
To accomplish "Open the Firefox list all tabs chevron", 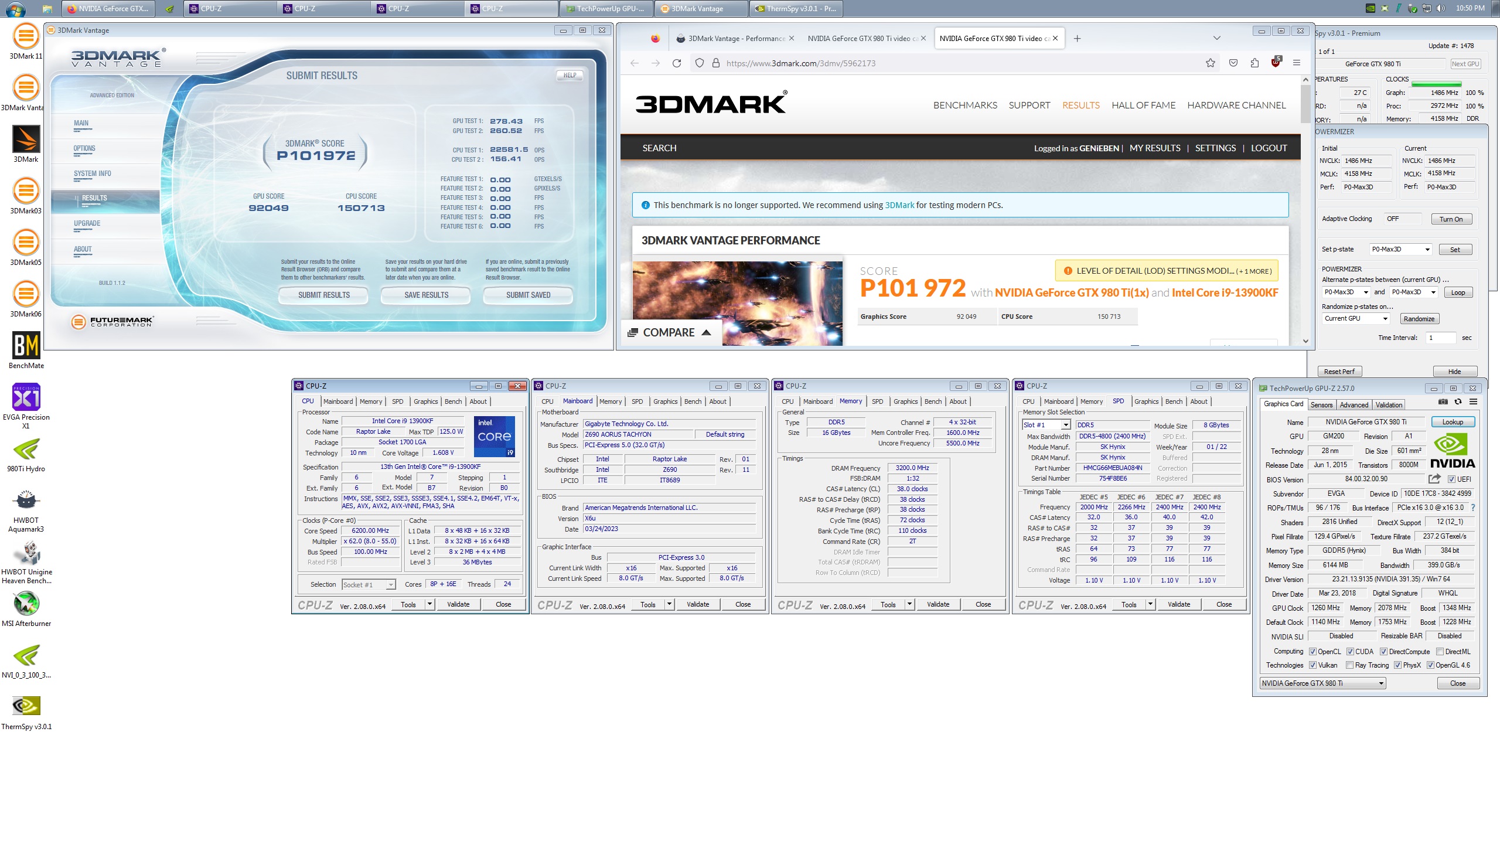I will (1217, 39).
